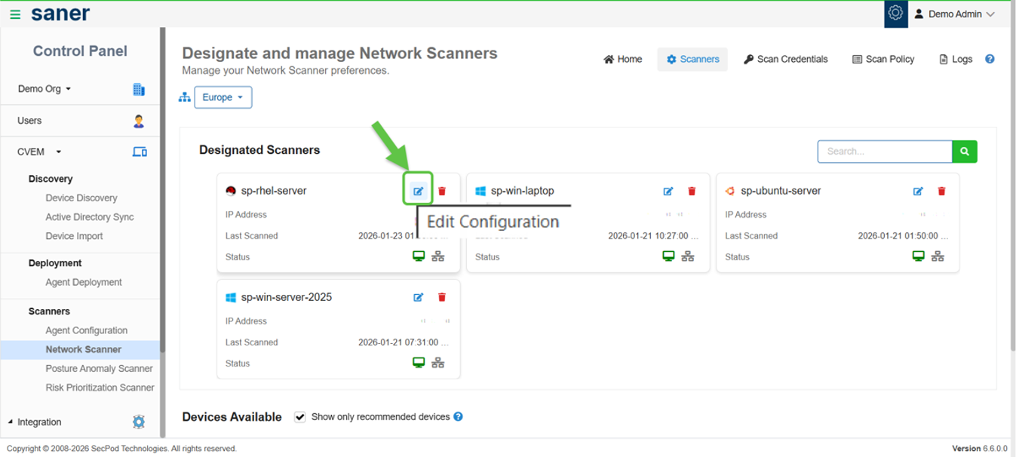Screen dimensions: 1016x457
Task: Click the green search button
Action: coord(965,152)
